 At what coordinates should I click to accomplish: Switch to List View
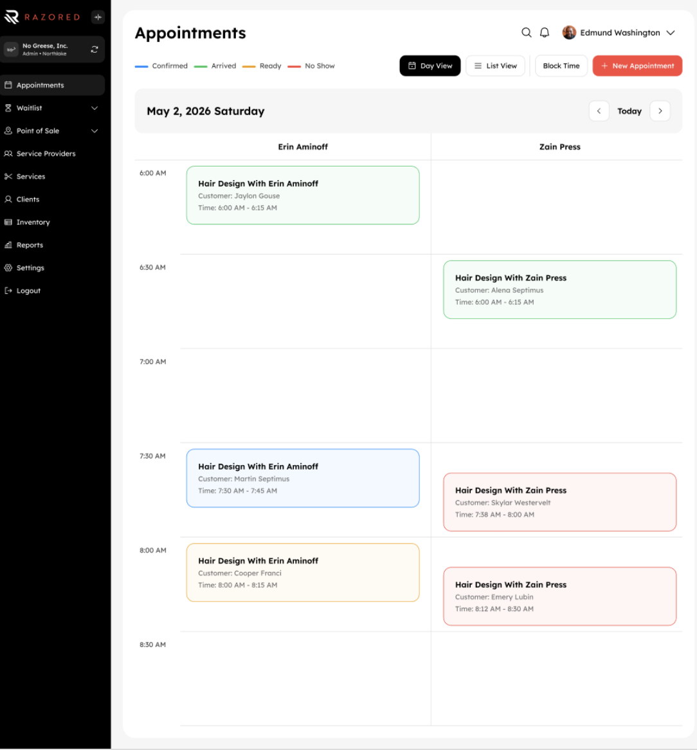tap(495, 66)
